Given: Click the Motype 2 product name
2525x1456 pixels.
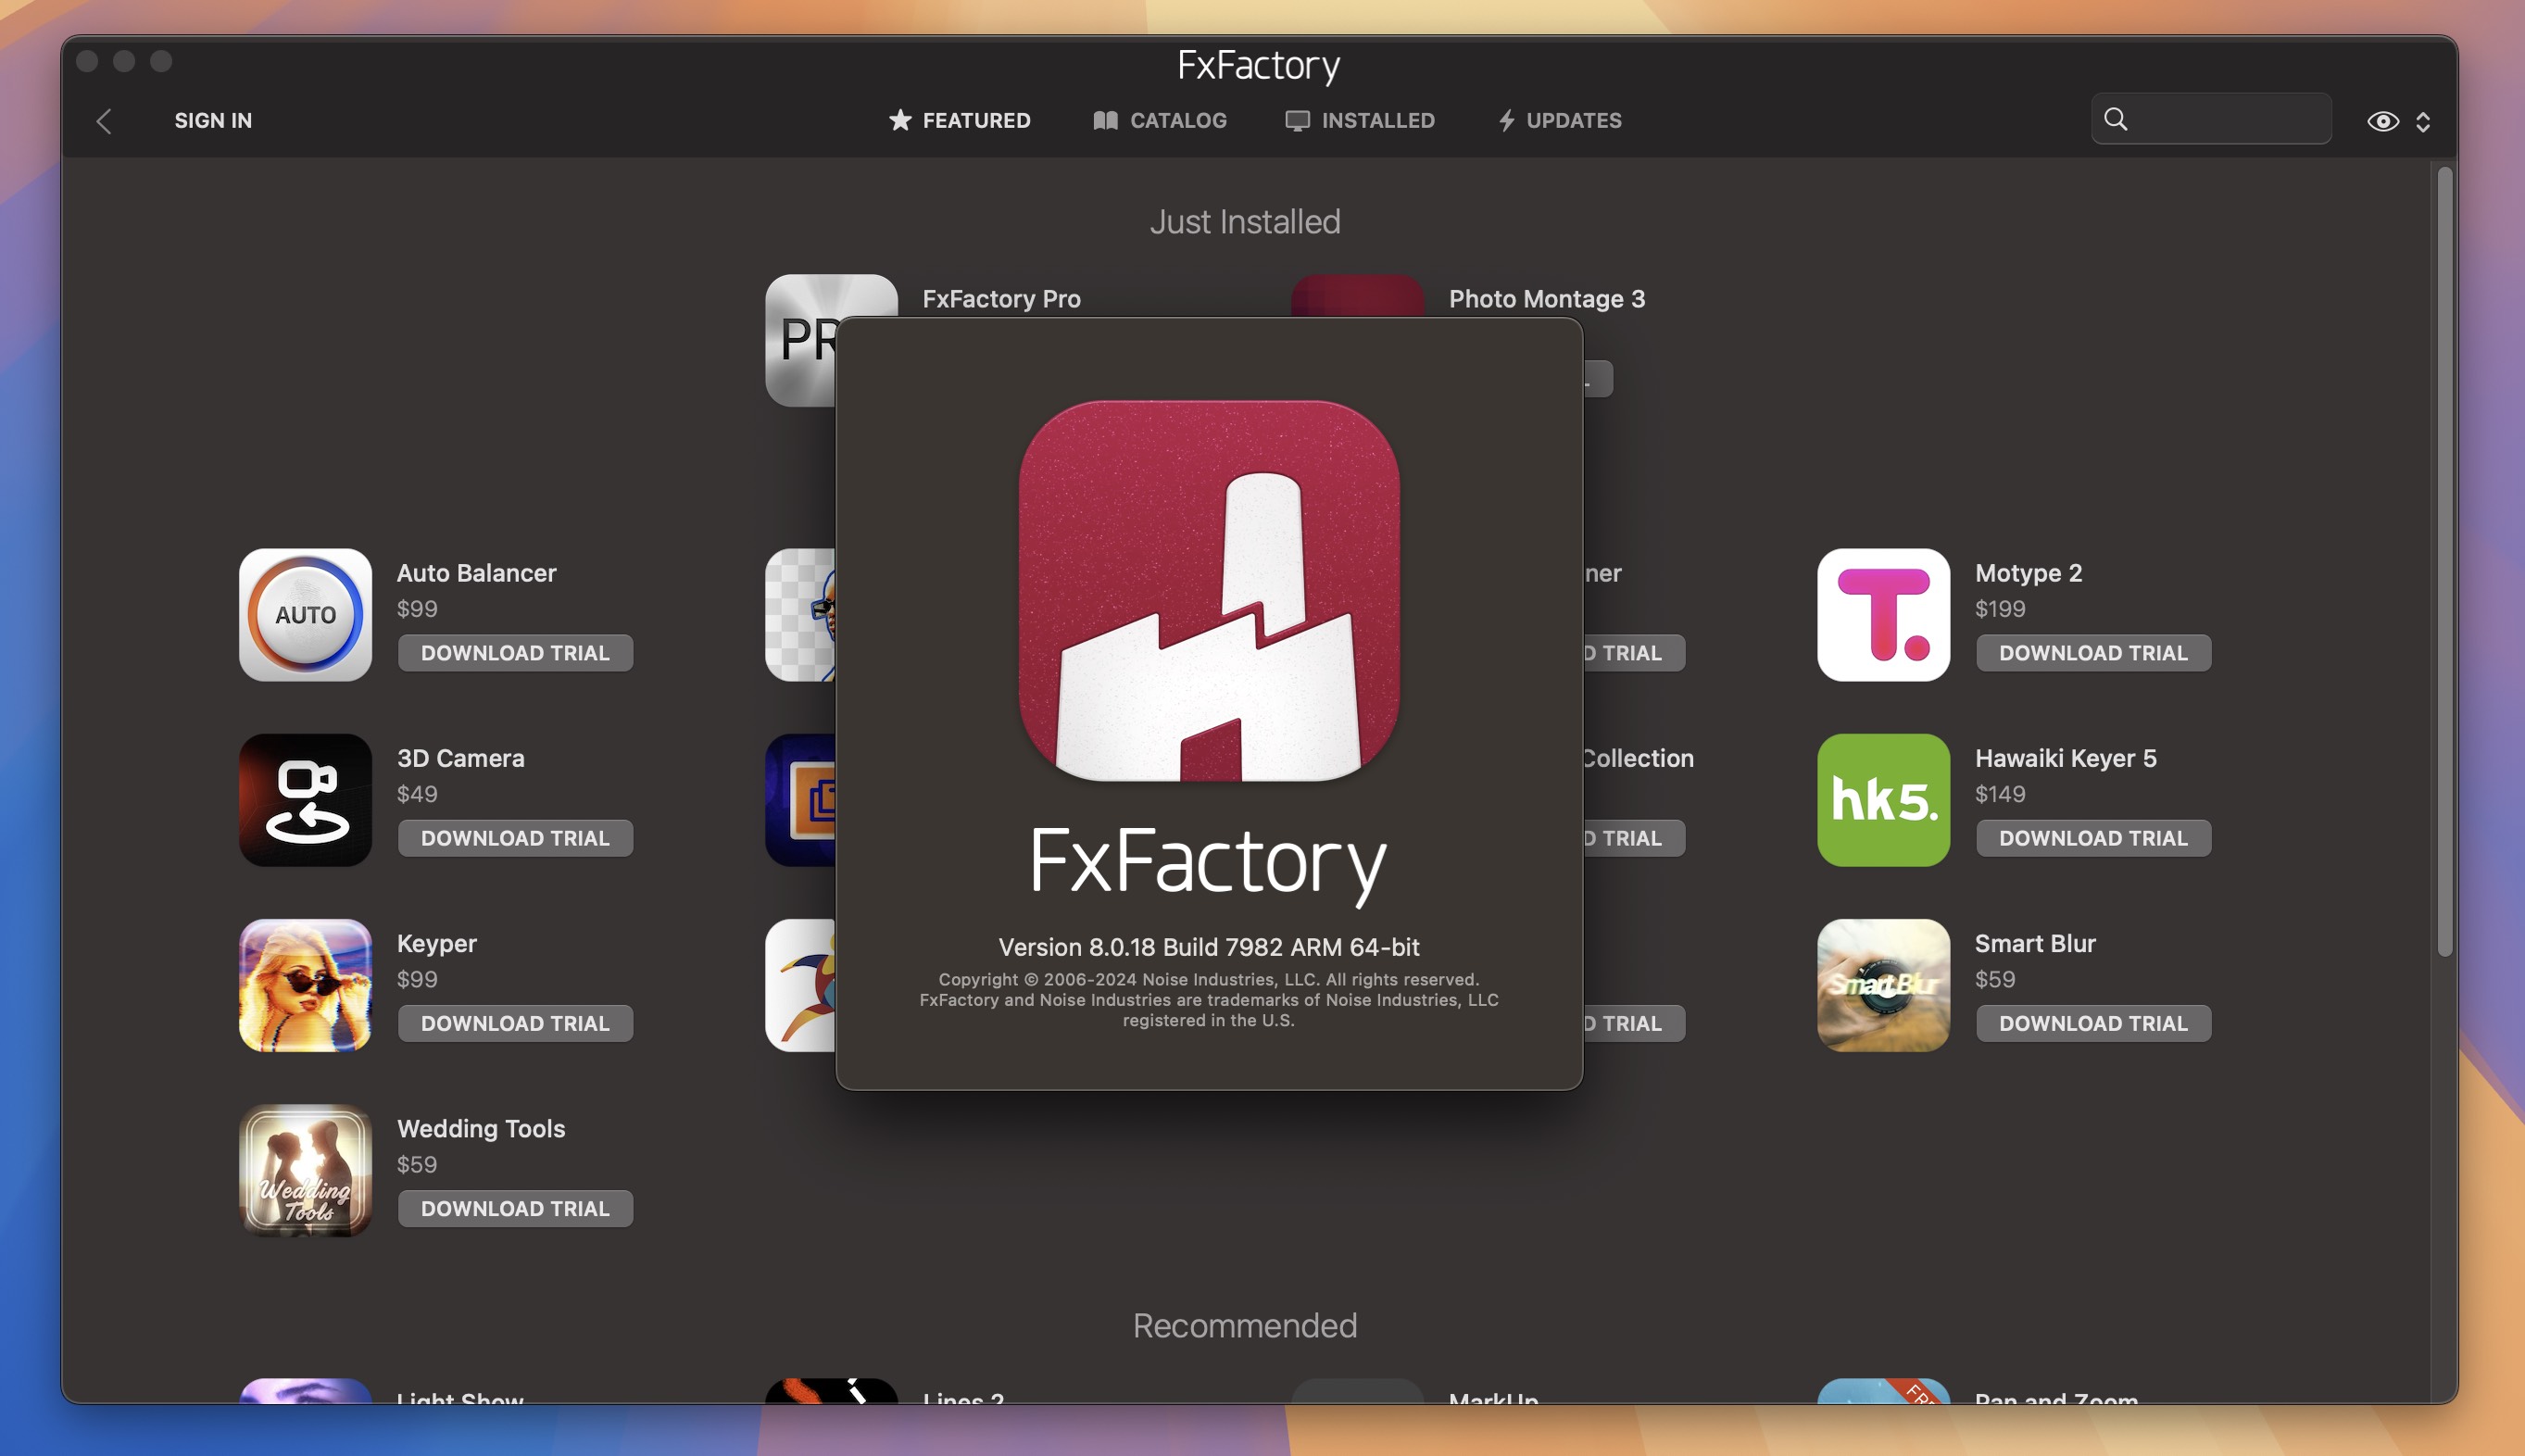Looking at the screenshot, I should pos(2028,573).
